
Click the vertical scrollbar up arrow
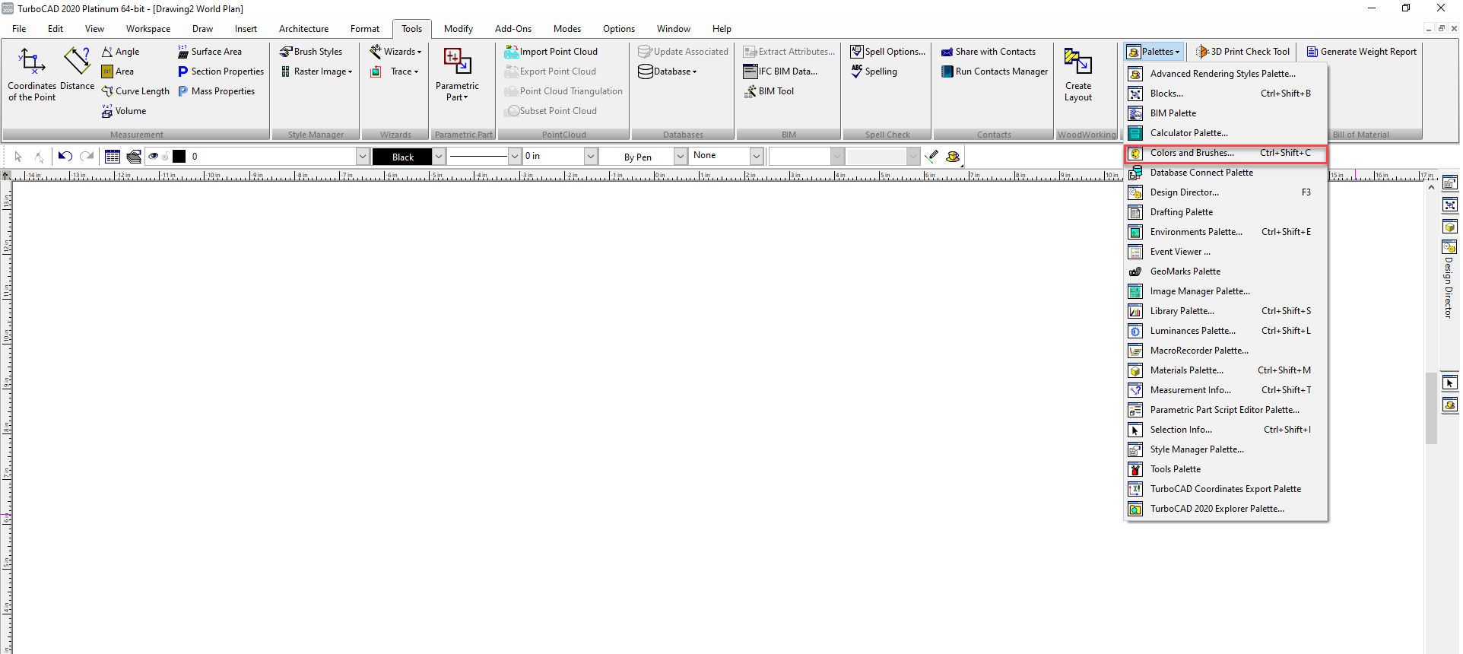1431,187
